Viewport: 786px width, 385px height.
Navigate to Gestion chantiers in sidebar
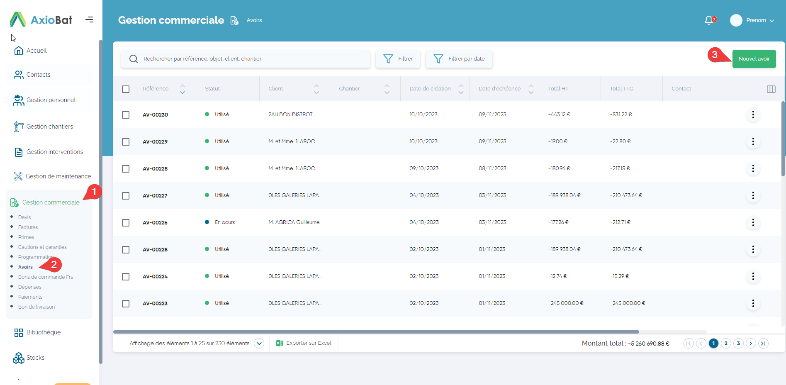[x=49, y=127]
